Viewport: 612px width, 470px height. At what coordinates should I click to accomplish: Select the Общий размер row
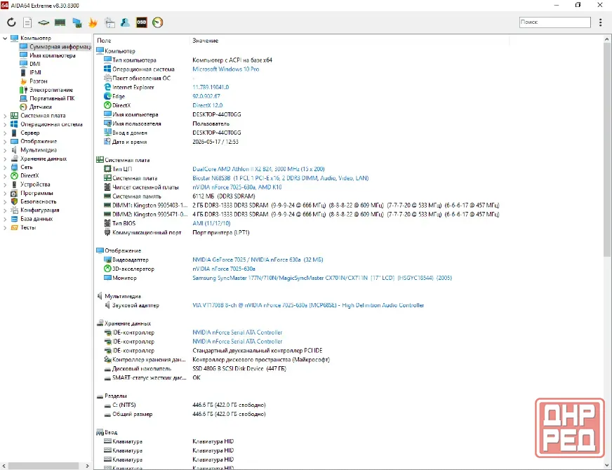[x=185, y=414]
